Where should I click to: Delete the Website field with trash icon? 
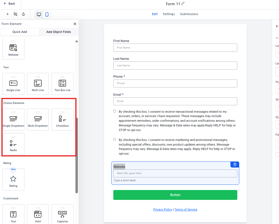click(235, 165)
